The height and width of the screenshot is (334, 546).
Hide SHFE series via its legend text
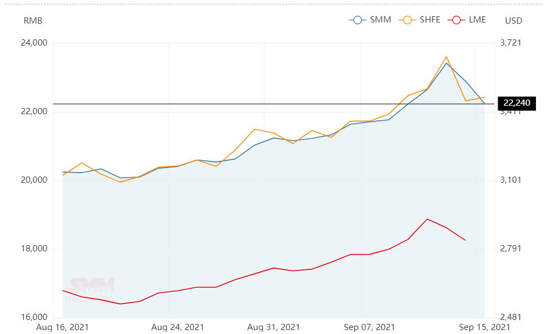pos(429,20)
